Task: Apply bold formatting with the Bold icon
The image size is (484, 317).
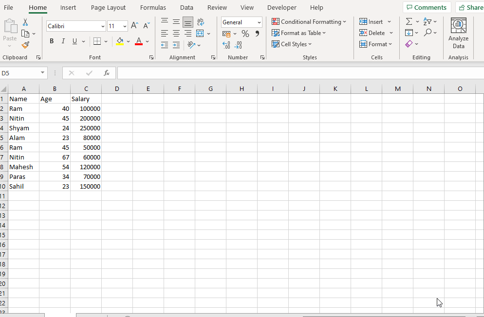Action: 52,41
